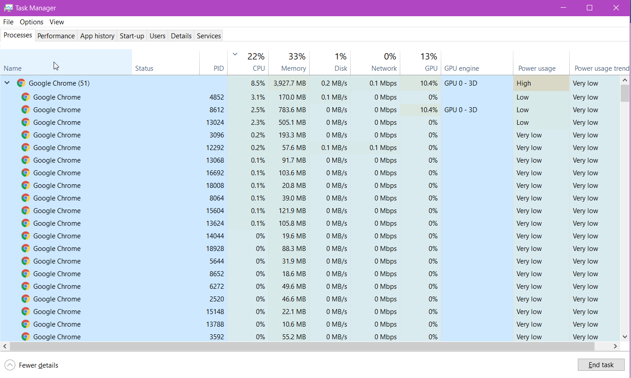631x378 pixels.
Task: Click the vertical scrollbar up arrow
Action: tap(625, 80)
